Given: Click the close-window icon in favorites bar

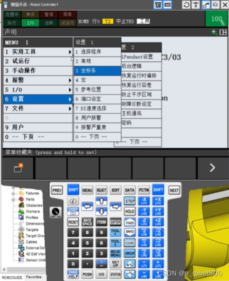Looking at the screenshot, I should tap(18, 168).
